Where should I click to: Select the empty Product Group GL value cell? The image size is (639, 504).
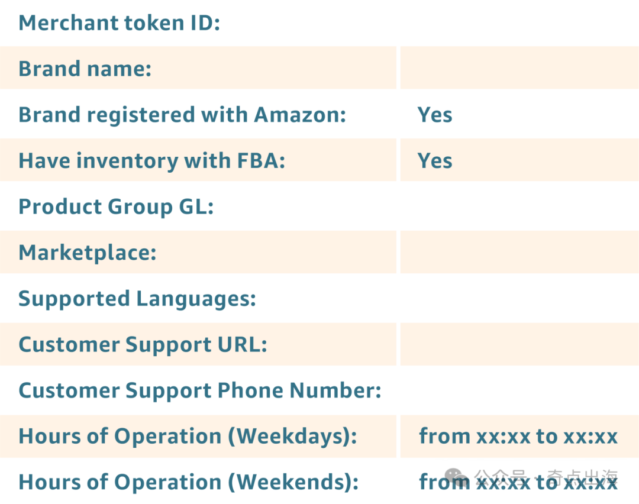pos(519,206)
